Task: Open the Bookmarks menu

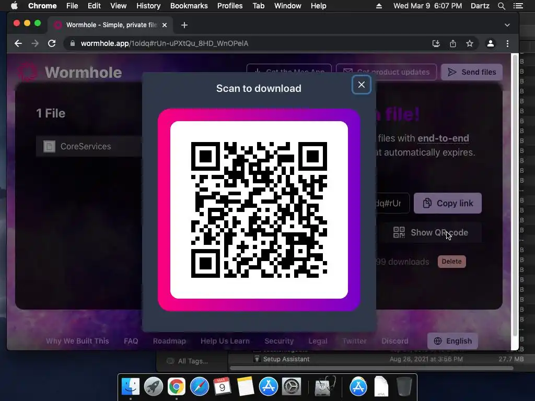Action: 189,6
